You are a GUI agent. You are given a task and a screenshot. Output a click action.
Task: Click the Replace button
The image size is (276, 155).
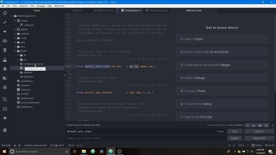pos(235,138)
